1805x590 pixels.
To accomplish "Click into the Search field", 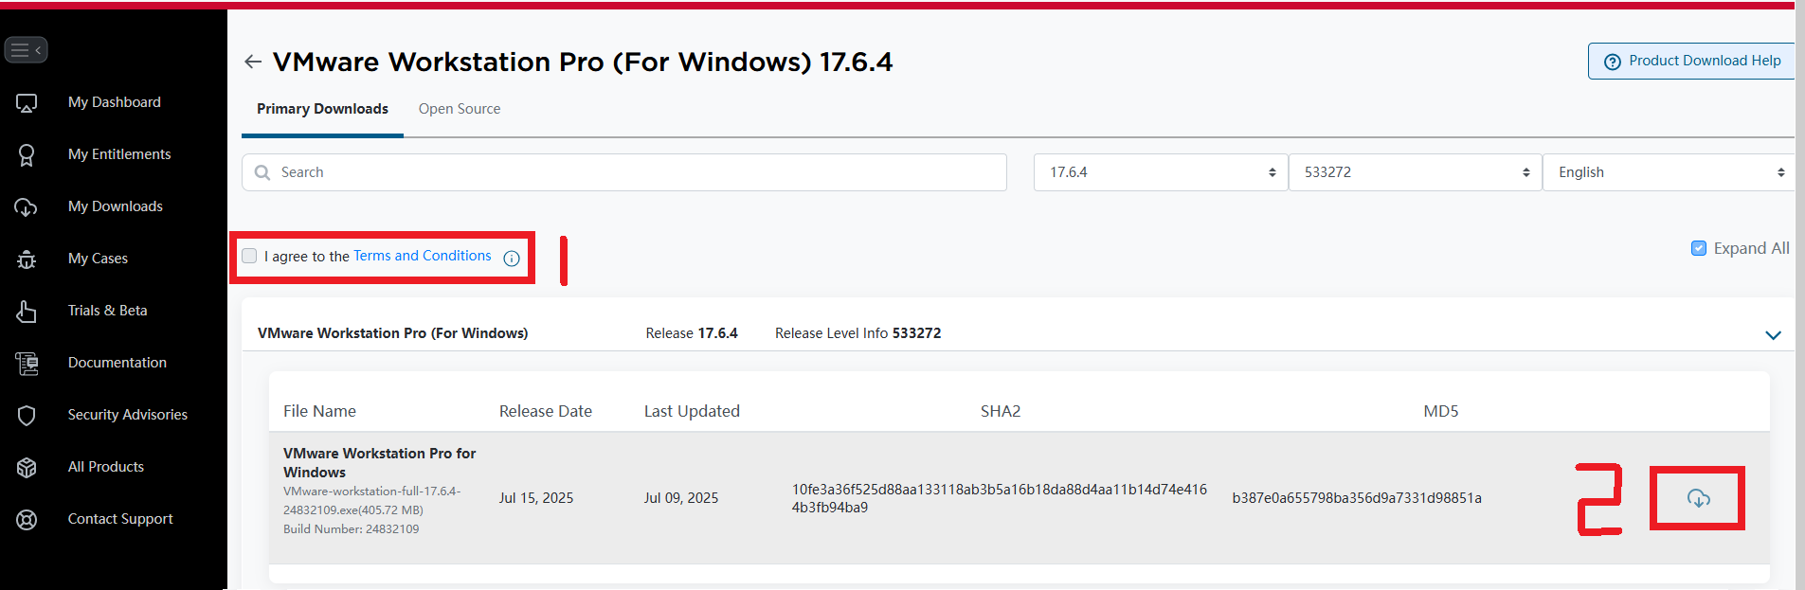I will pos(624,172).
